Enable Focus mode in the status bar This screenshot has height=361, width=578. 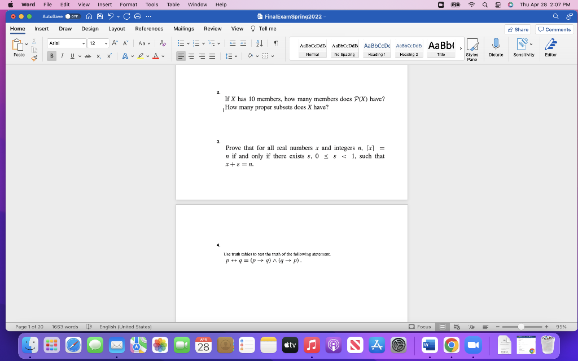(420, 327)
